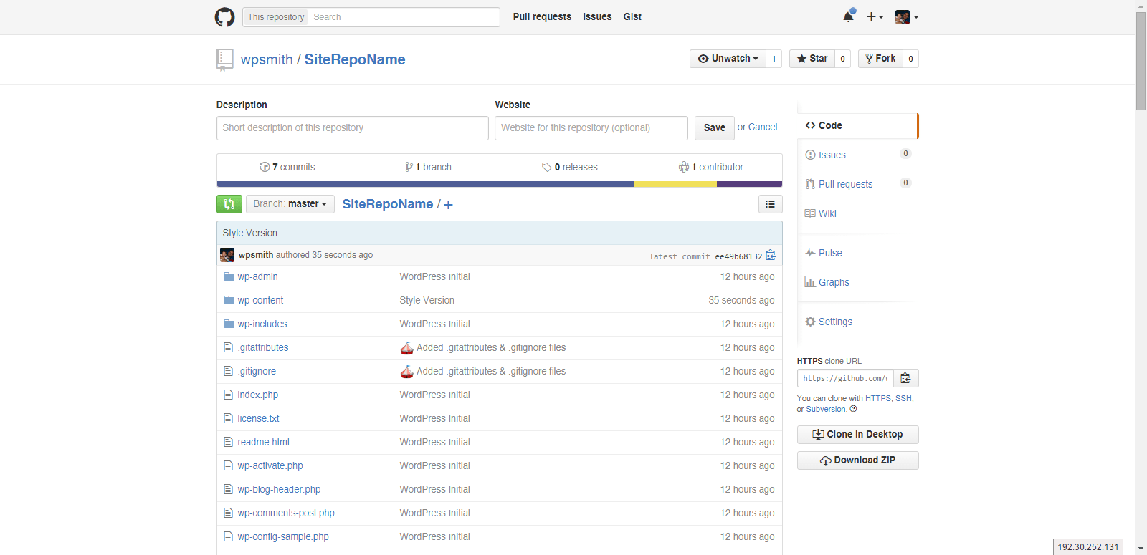Open the Style Version commit on wp-content row
Image resolution: width=1147 pixels, height=555 pixels.
pos(427,300)
